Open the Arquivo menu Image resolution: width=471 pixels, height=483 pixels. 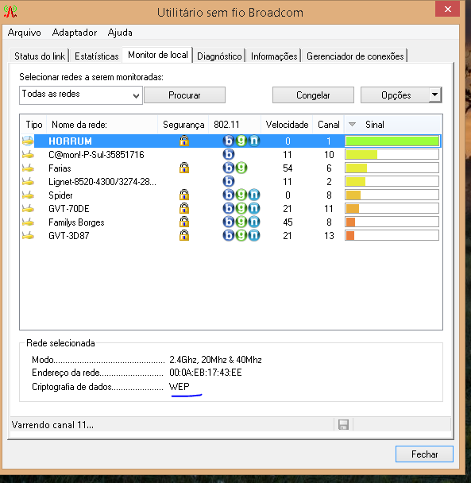(x=25, y=33)
